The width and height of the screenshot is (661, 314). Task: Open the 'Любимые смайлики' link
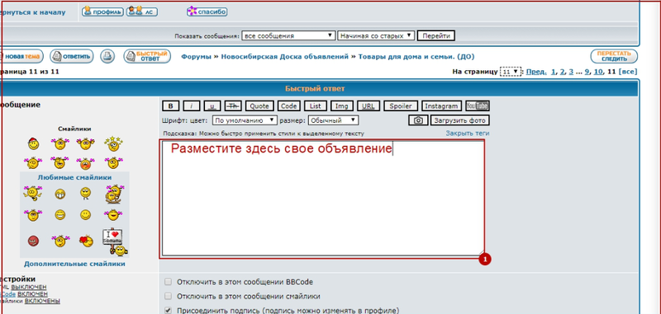coord(74,177)
